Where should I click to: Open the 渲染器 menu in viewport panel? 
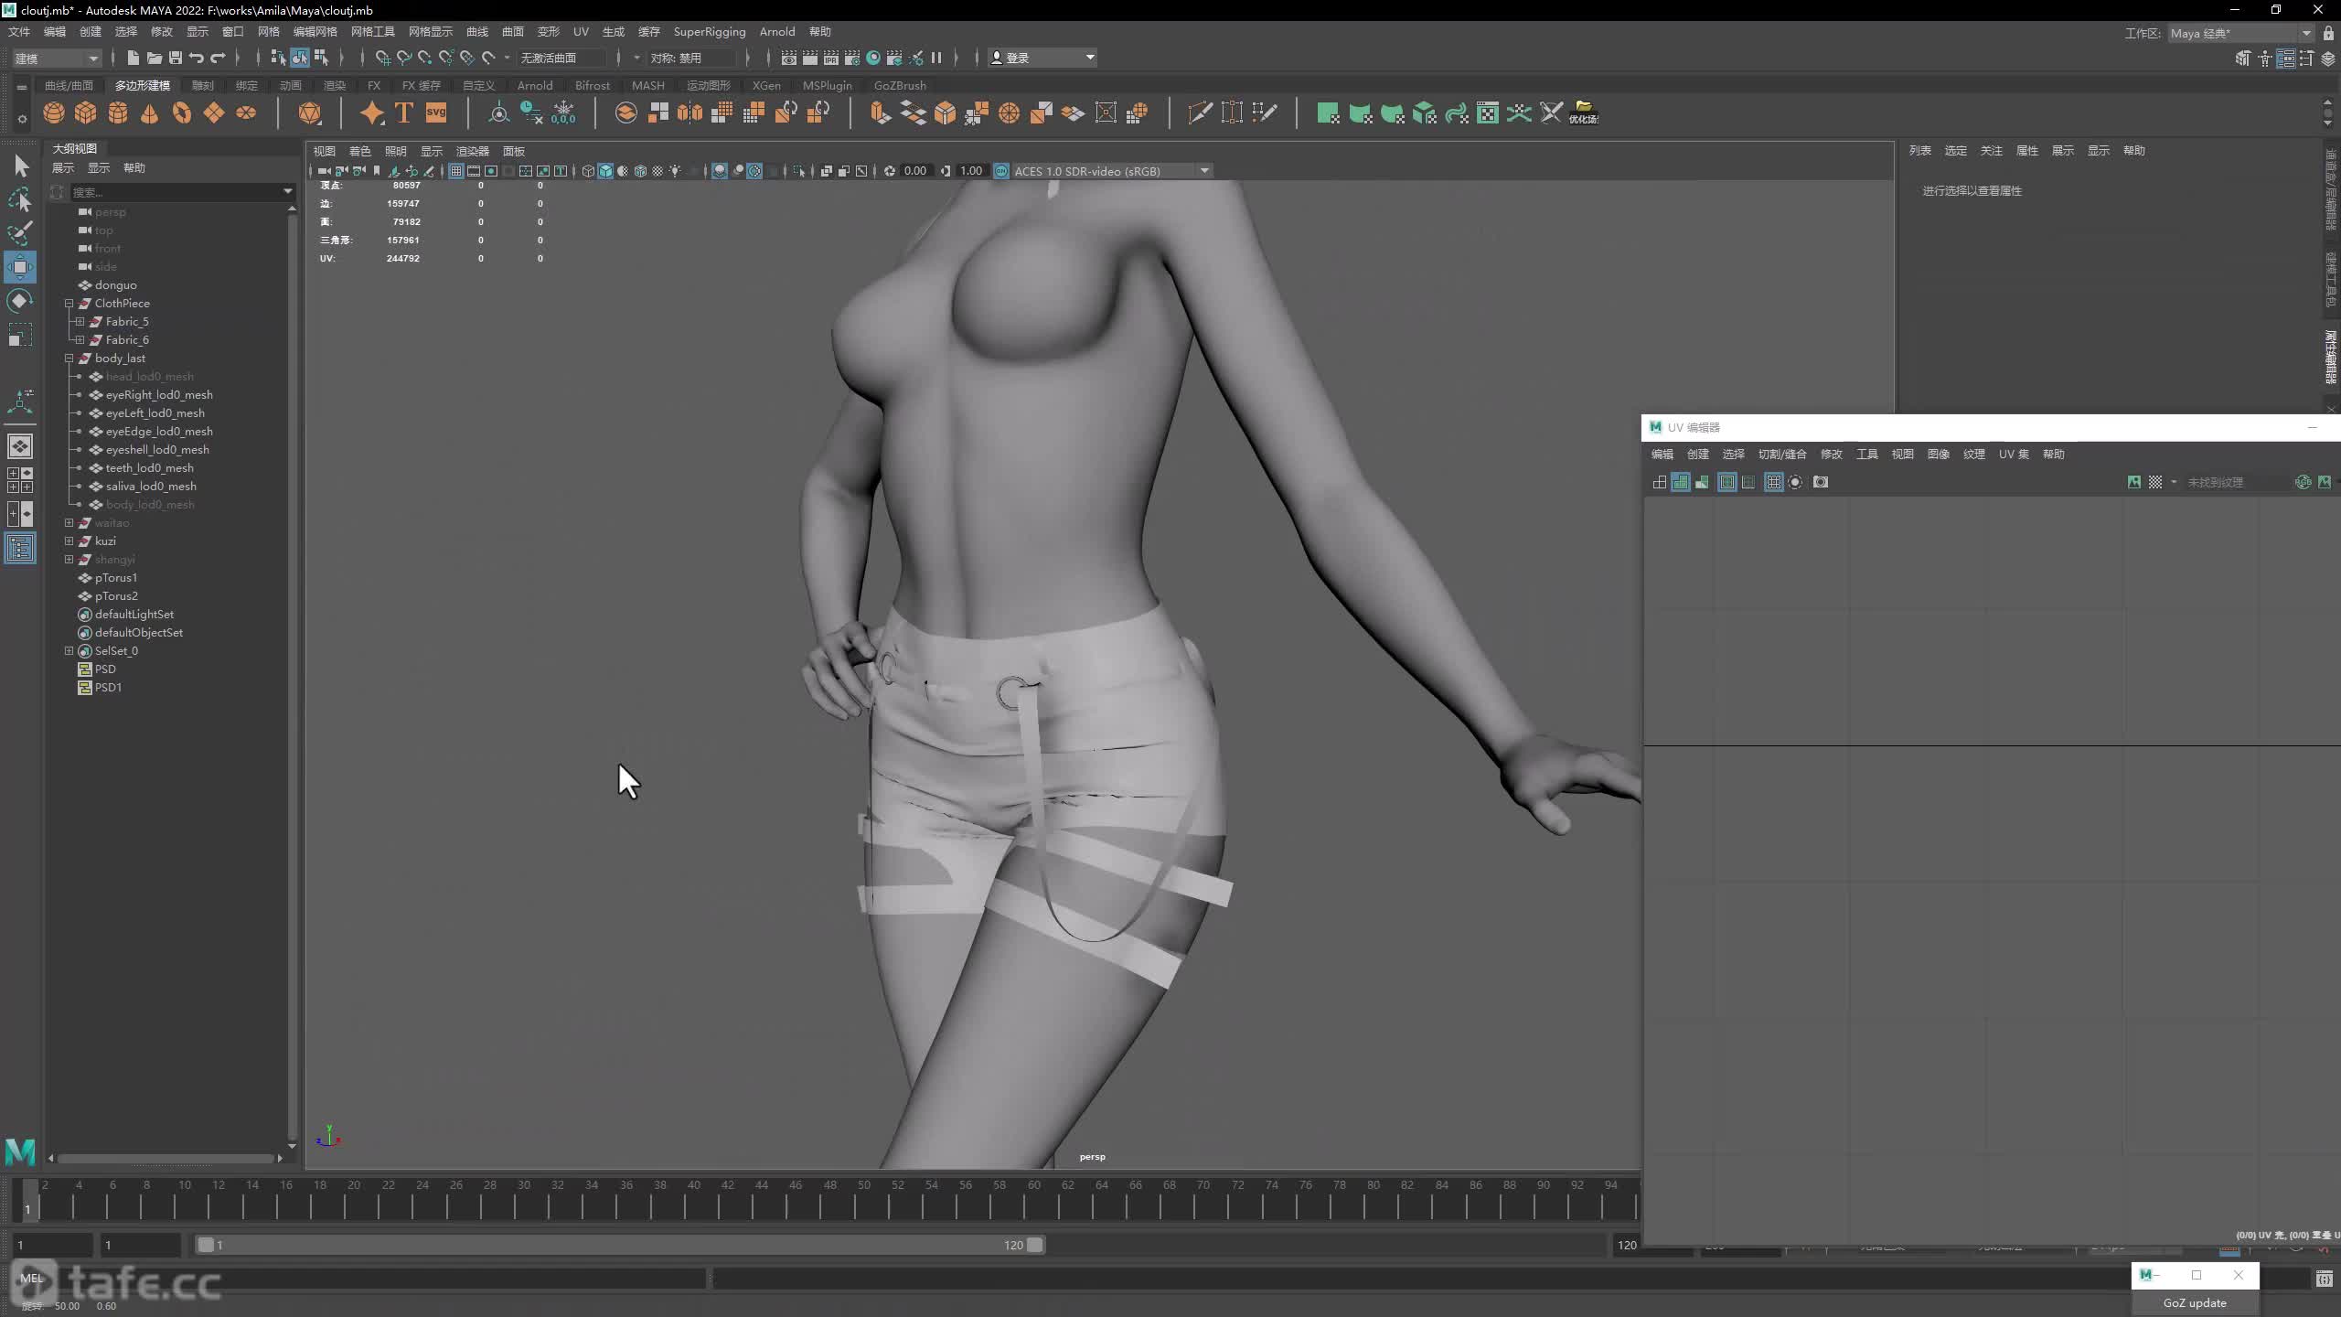click(473, 151)
